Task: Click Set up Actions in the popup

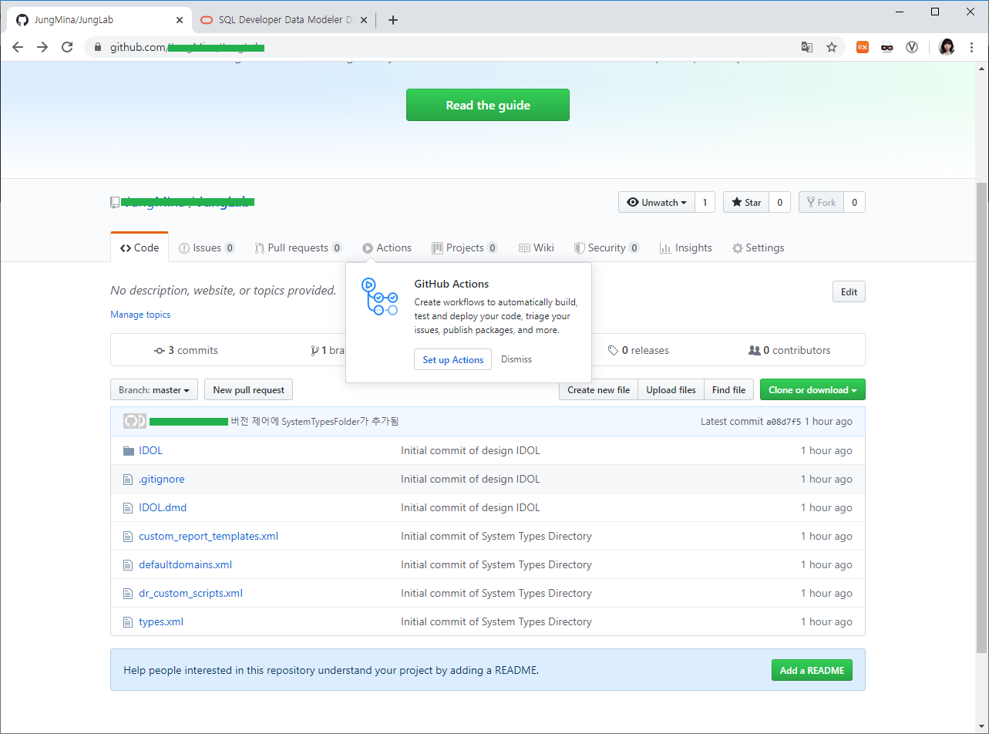Action: point(452,359)
